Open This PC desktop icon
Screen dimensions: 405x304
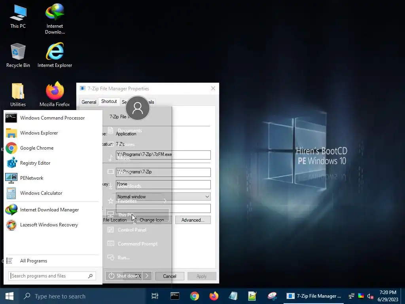pyautogui.click(x=18, y=17)
